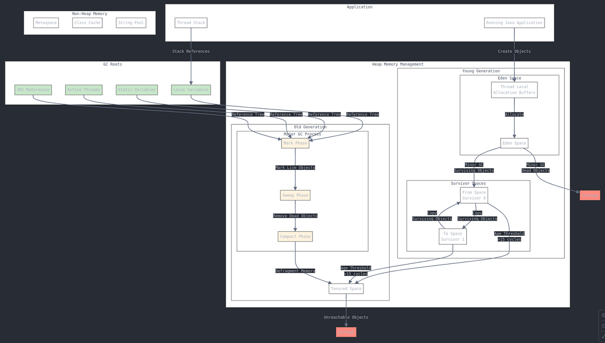Click the zoom in control
605x343 pixels.
(603, 315)
